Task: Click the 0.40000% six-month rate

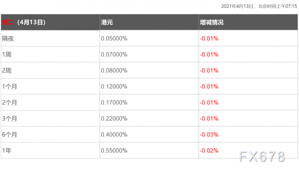Action: coord(114,135)
